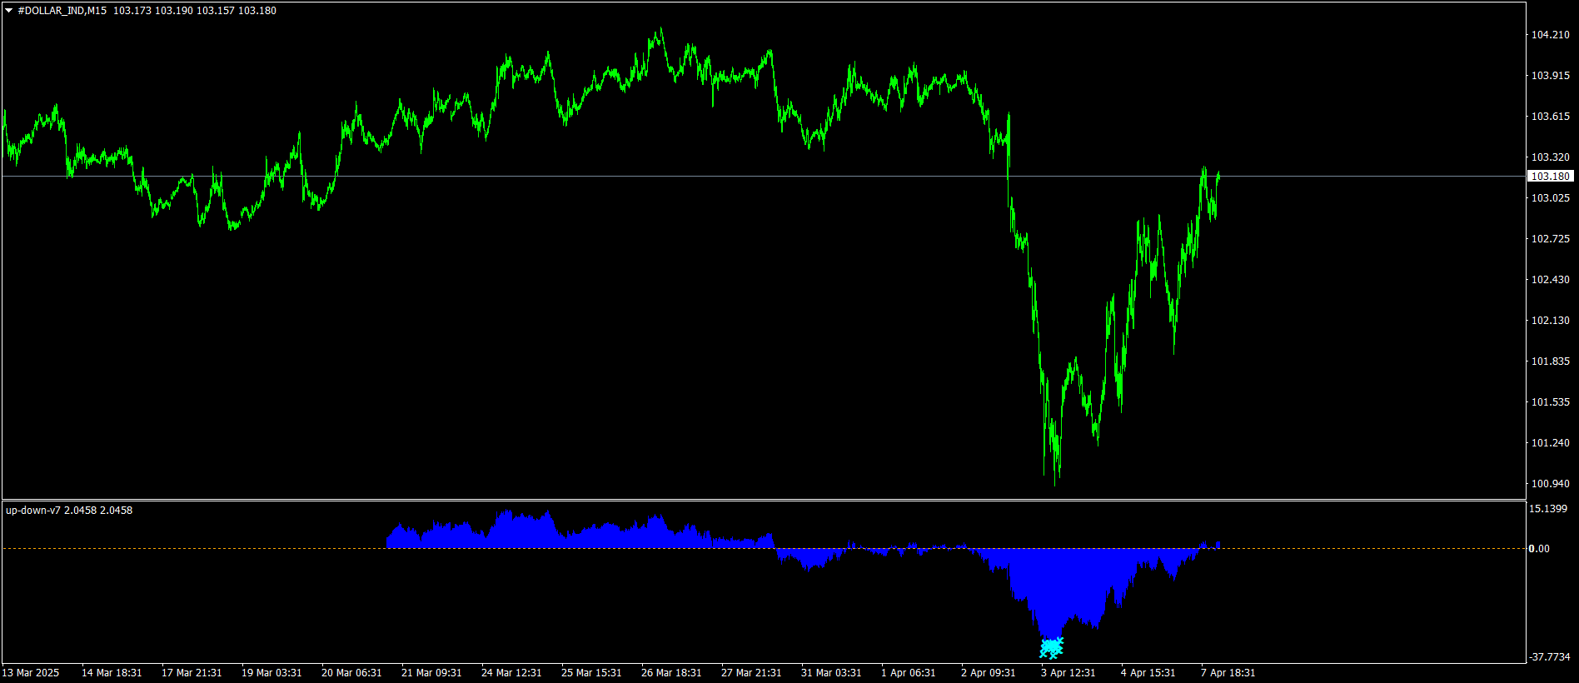Screen dimensions: 1579x683
Task: Click the 101.835 price scale label
Action: click(x=1551, y=361)
